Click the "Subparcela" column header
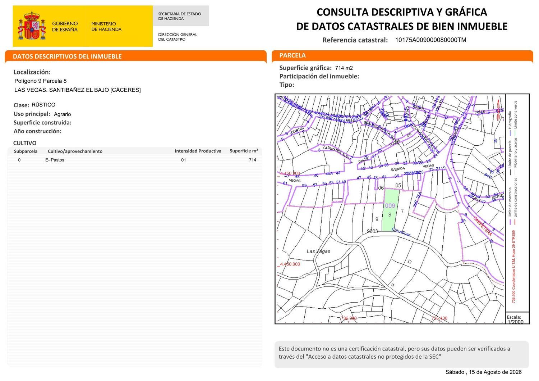The image size is (539, 381). [26, 151]
